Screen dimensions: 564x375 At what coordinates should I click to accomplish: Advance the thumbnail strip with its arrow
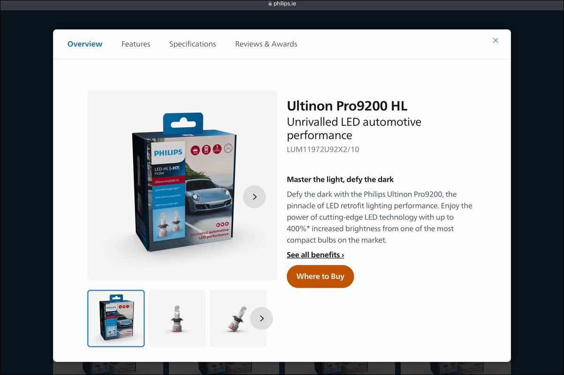point(261,318)
